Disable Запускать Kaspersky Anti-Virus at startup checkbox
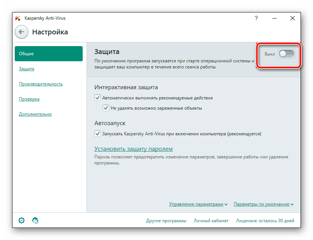The width and height of the screenshot is (313, 240). click(98, 133)
